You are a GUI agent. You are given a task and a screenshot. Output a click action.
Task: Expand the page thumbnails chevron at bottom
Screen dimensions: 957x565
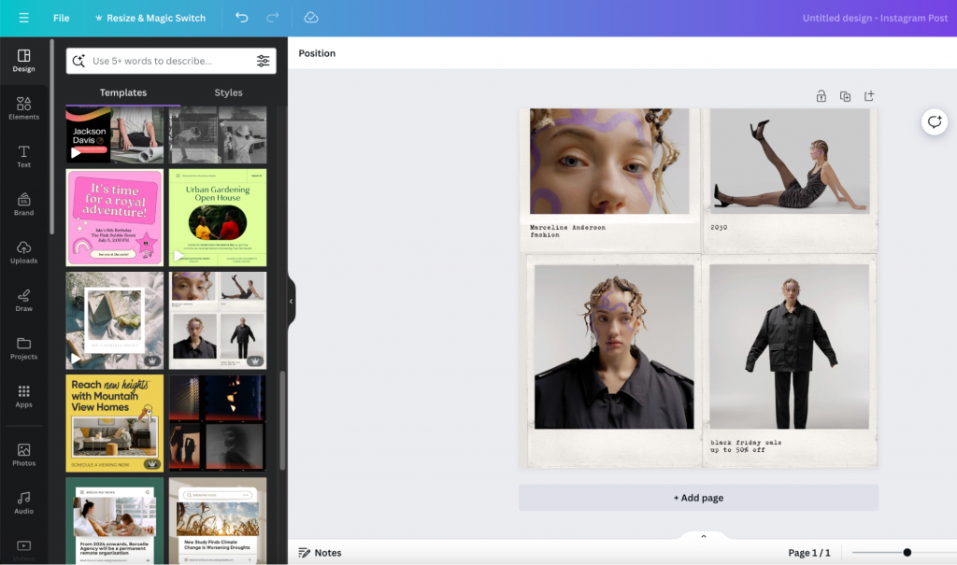pyautogui.click(x=704, y=536)
